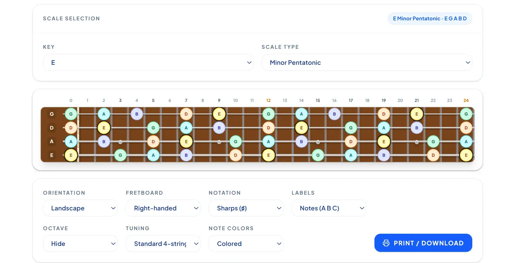Screen dimensions: 514x263
Task: Click the E note at fret 14 on the D string
Action: click(x=302, y=128)
